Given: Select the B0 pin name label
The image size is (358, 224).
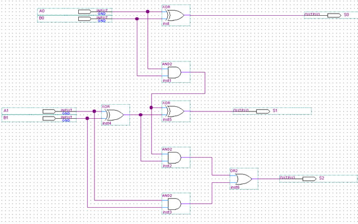Looking at the screenshot, I should (42, 18).
